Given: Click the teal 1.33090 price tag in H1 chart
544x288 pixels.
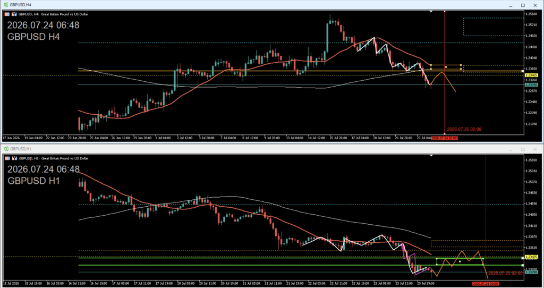Looking at the screenshot, I should tap(531, 273).
